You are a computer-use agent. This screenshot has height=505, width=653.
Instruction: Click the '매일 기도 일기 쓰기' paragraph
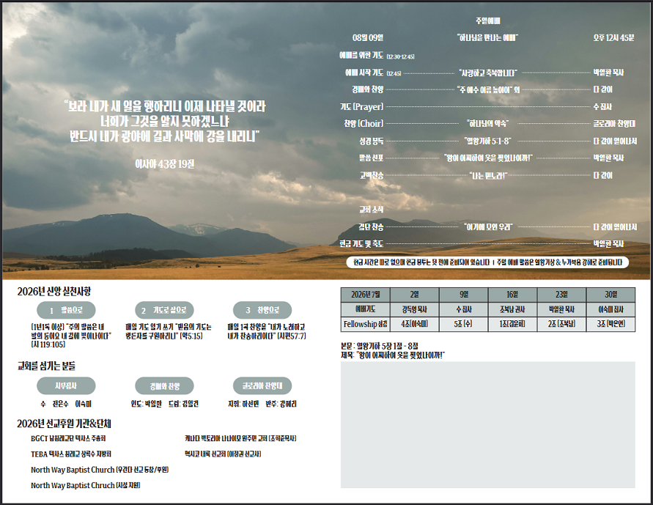pyautogui.click(x=169, y=331)
